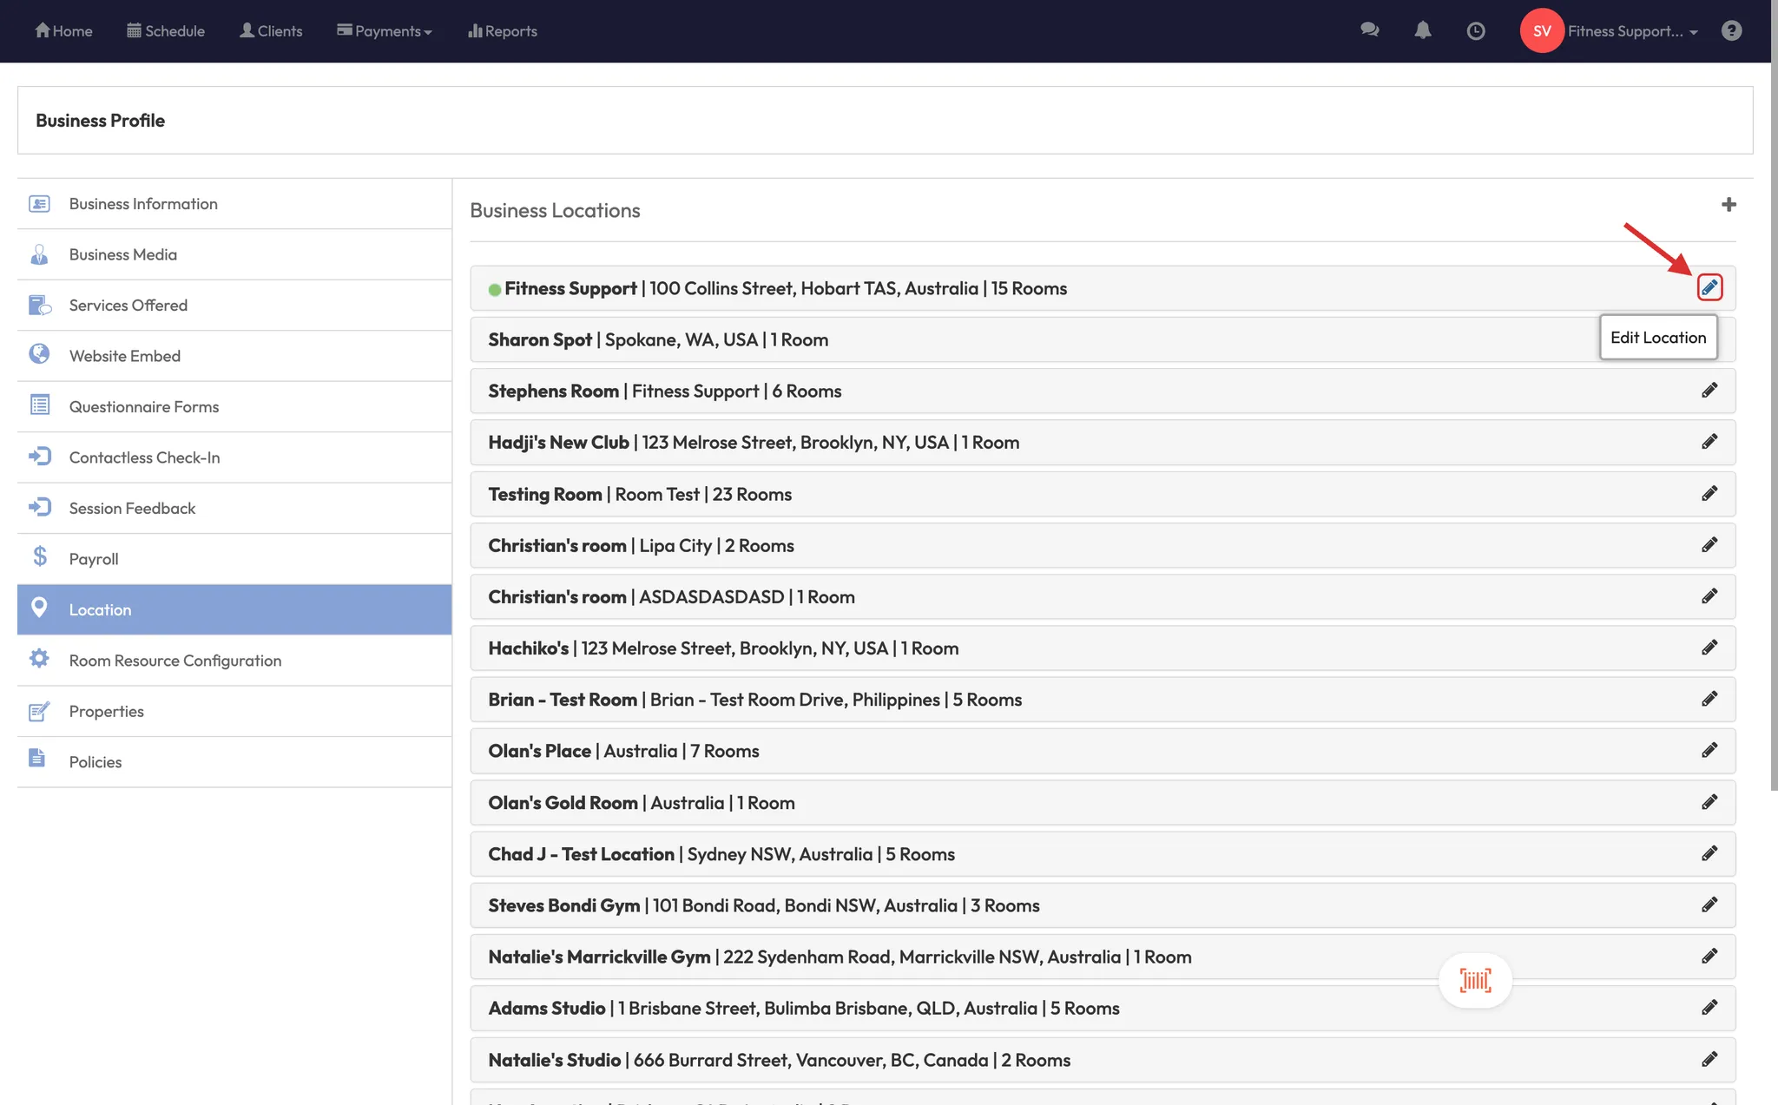The width and height of the screenshot is (1778, 1105).
Task: Edit Olan's Place with pencil icon
Action: pyautogui.click(x=1709, y=750)
